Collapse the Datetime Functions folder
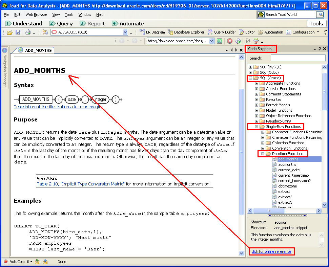This screenshot has height=267, width=329. coord(263,154)
